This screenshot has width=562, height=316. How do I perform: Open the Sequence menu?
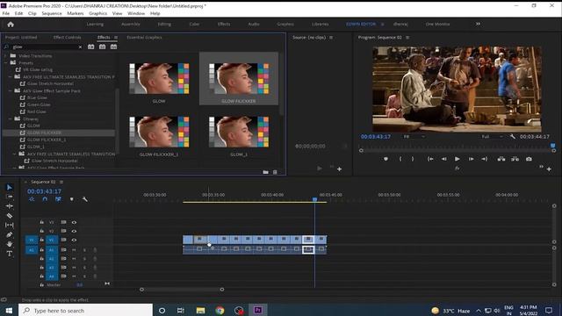click(x=52, y=13)
